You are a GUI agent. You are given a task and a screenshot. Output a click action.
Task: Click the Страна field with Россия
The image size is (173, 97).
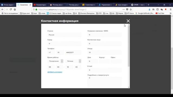click(x=64, y=35)
